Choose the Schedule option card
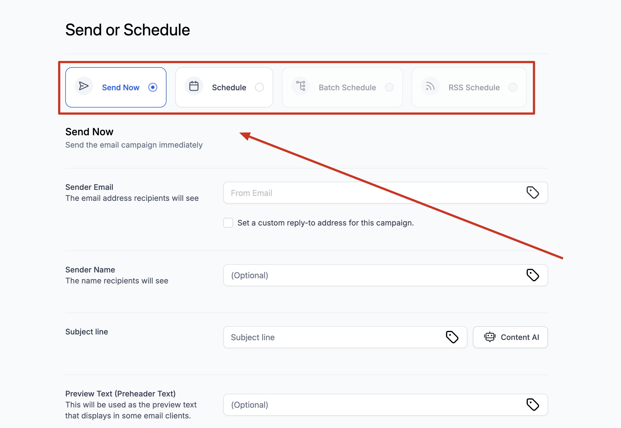 click(229, 87)
